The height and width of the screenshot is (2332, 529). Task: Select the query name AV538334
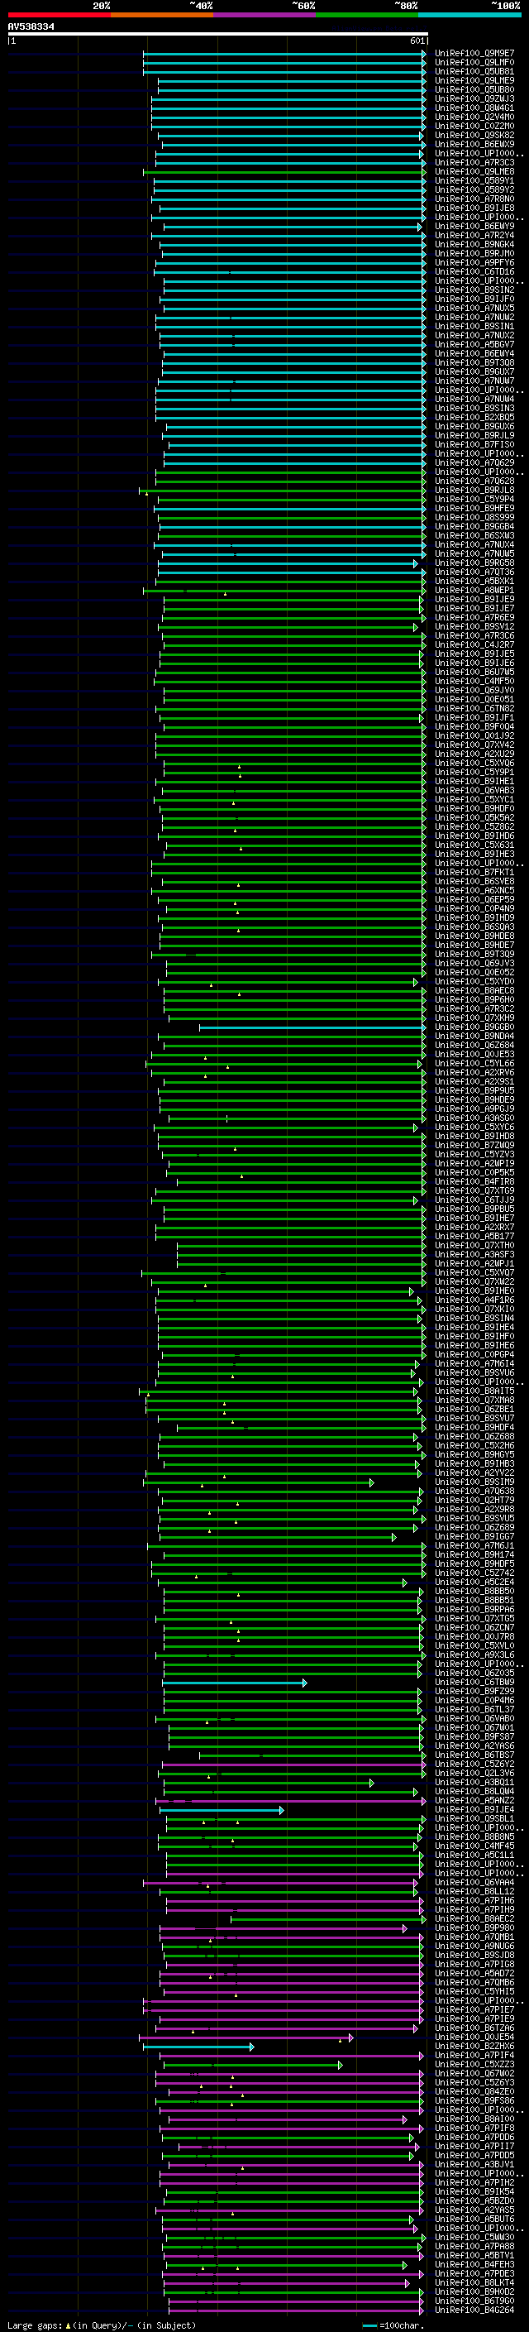[31, 27]
